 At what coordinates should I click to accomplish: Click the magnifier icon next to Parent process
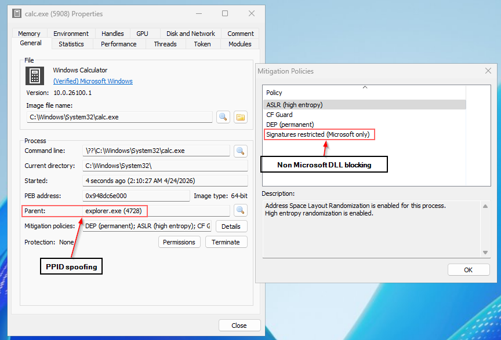coord(240,210)
